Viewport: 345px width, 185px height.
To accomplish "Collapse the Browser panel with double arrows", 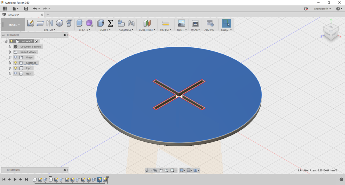I will pyautogui.click(x=3, y=35).
